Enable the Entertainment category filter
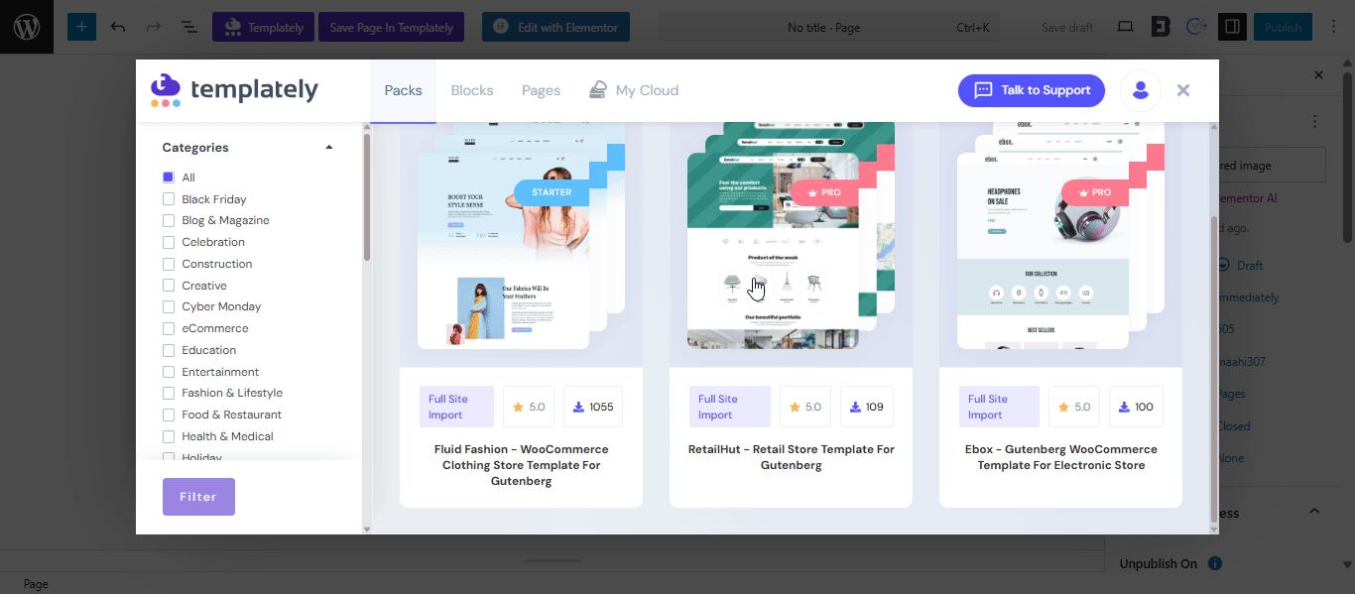 pos(169,372)
